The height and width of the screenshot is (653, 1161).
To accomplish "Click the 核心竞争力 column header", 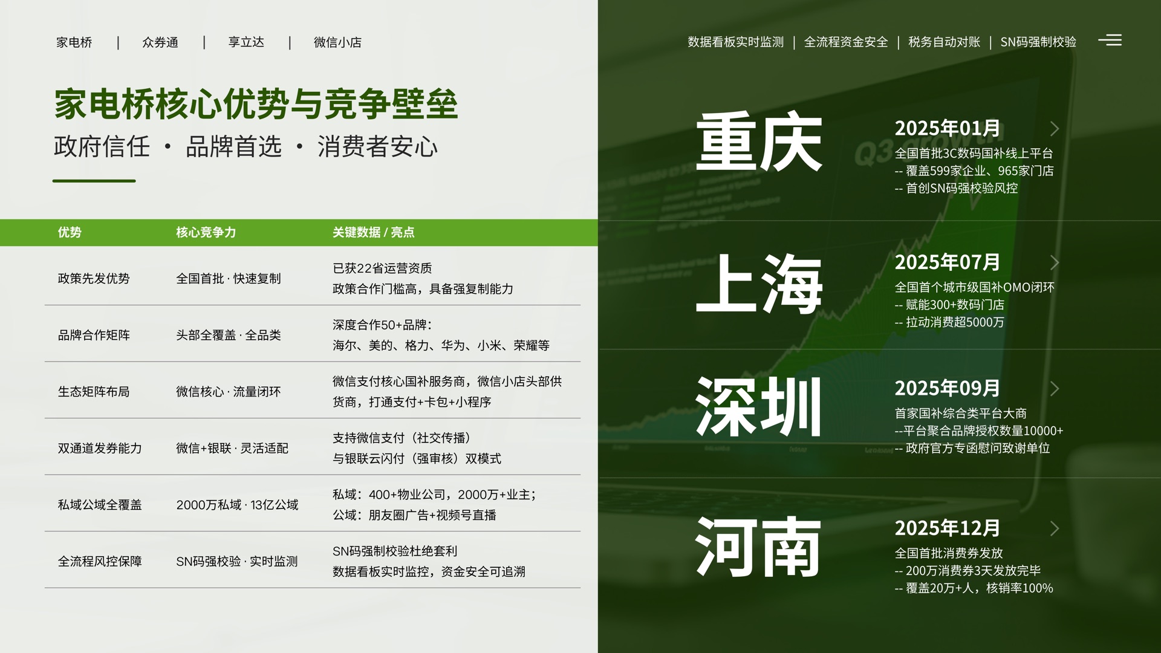I will click(206, 232).
